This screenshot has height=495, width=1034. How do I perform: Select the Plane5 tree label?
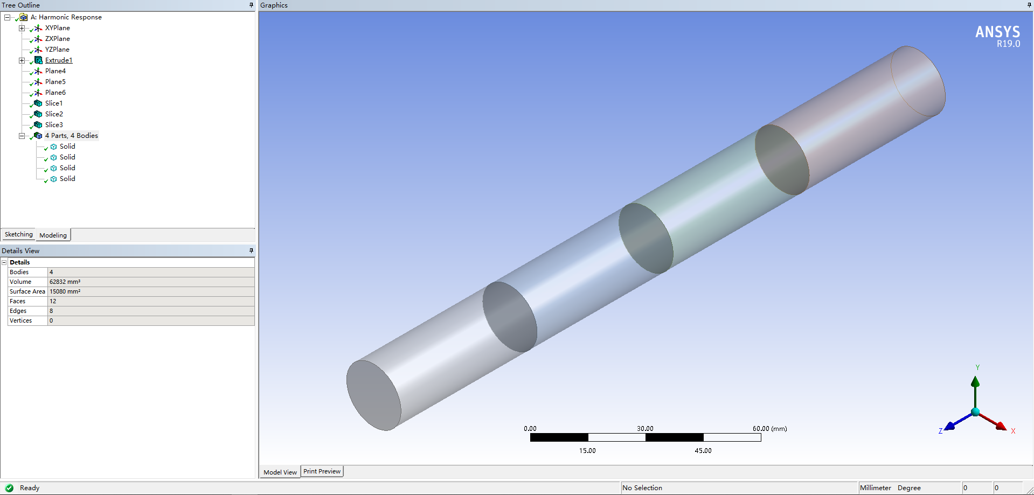(55, 82)
